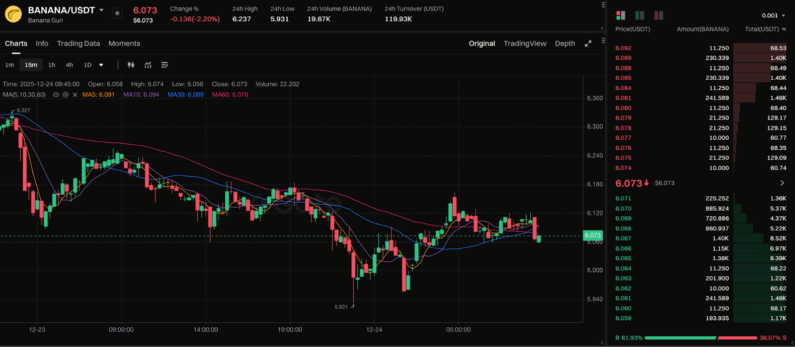Open the chart indicators icon
795x347 pixels.
pos(148,65)
